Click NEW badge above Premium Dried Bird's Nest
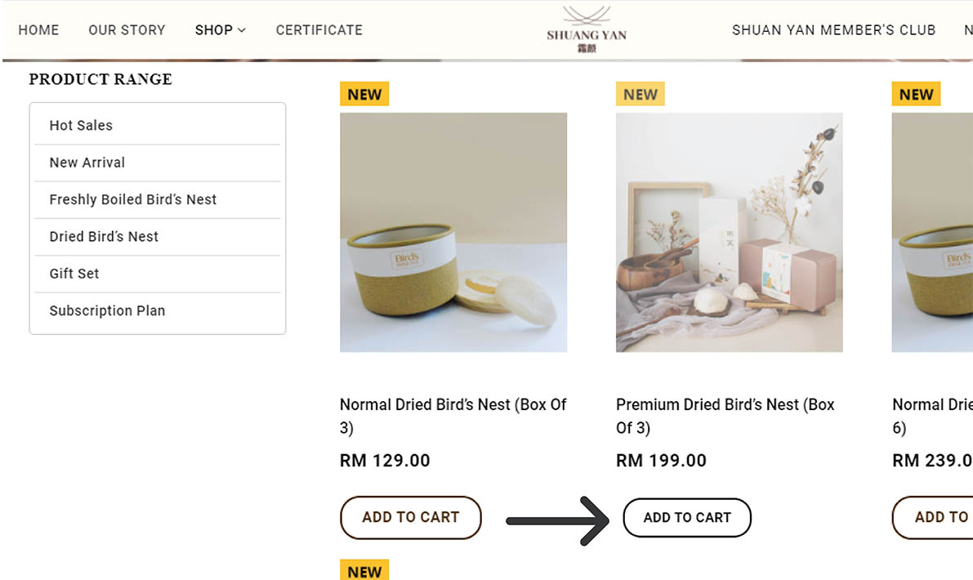Viewport: 973px width, 580px height. (x=640, y=95)
